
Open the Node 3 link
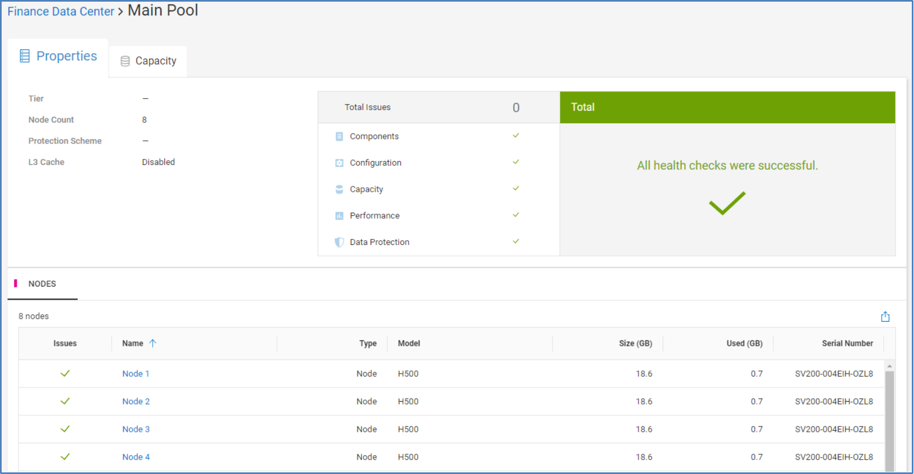pos(136,429)
